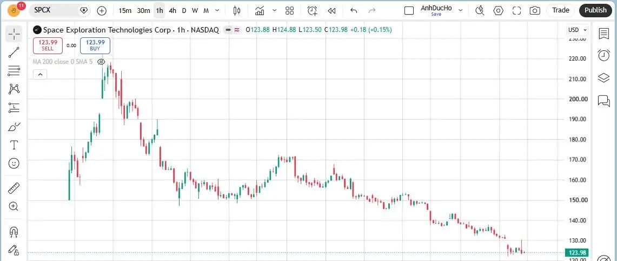
Task: Redo the chart action
Action: coord(372,11)
